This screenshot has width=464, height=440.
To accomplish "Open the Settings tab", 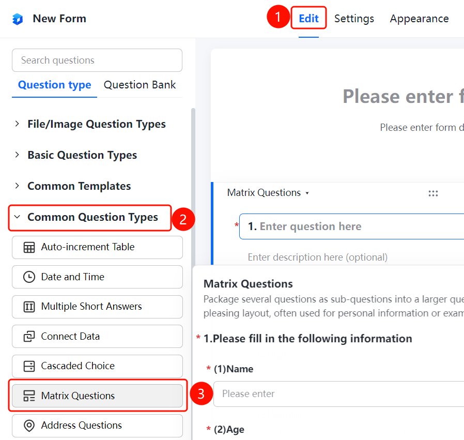I will [x=354, y=19].
